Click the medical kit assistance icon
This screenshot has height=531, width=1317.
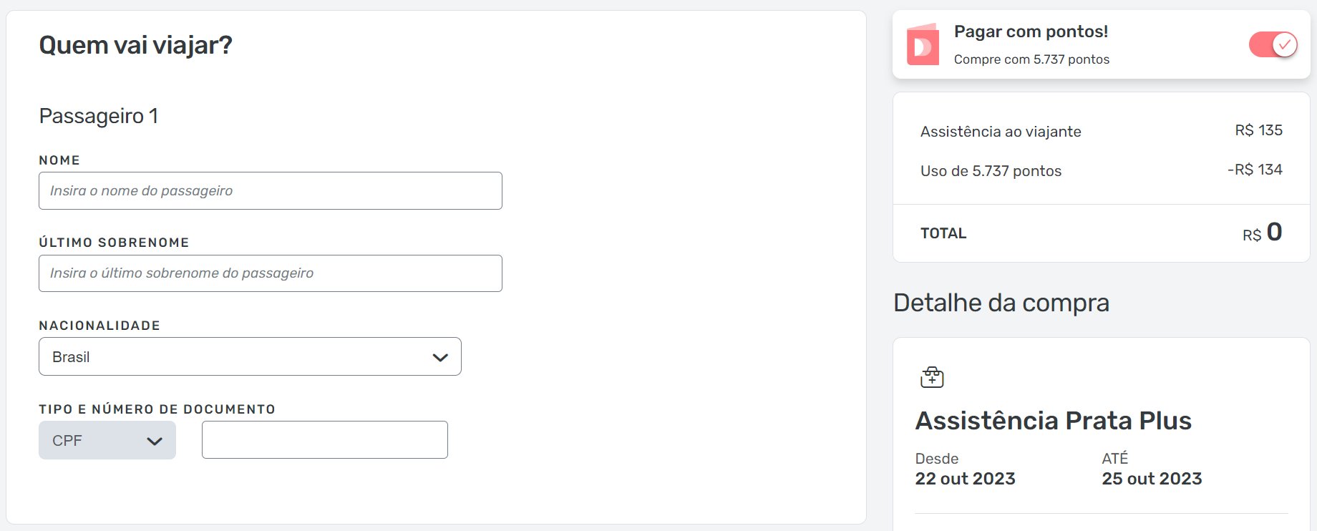click(x=932, y=377)
